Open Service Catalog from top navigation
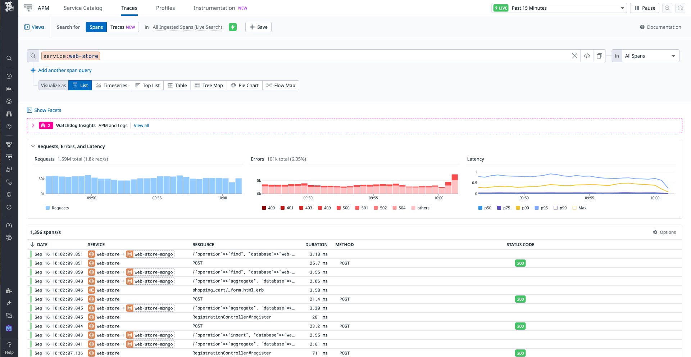Screen dimensions: 691x357 (83, 8)
